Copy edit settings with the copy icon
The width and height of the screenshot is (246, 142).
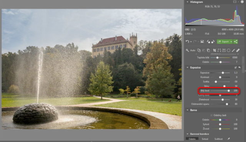[x=199, y=50]
